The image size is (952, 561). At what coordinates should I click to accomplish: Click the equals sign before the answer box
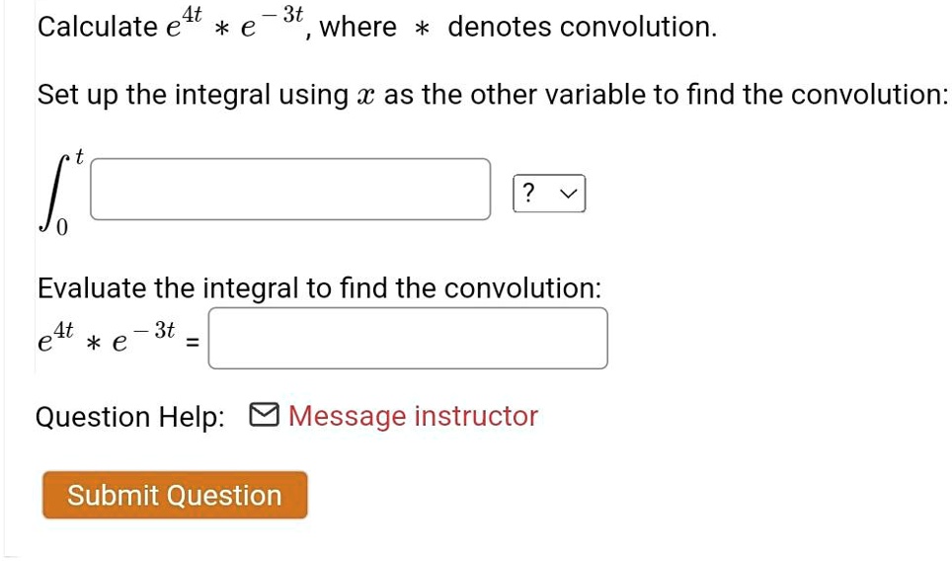[192, 344]
